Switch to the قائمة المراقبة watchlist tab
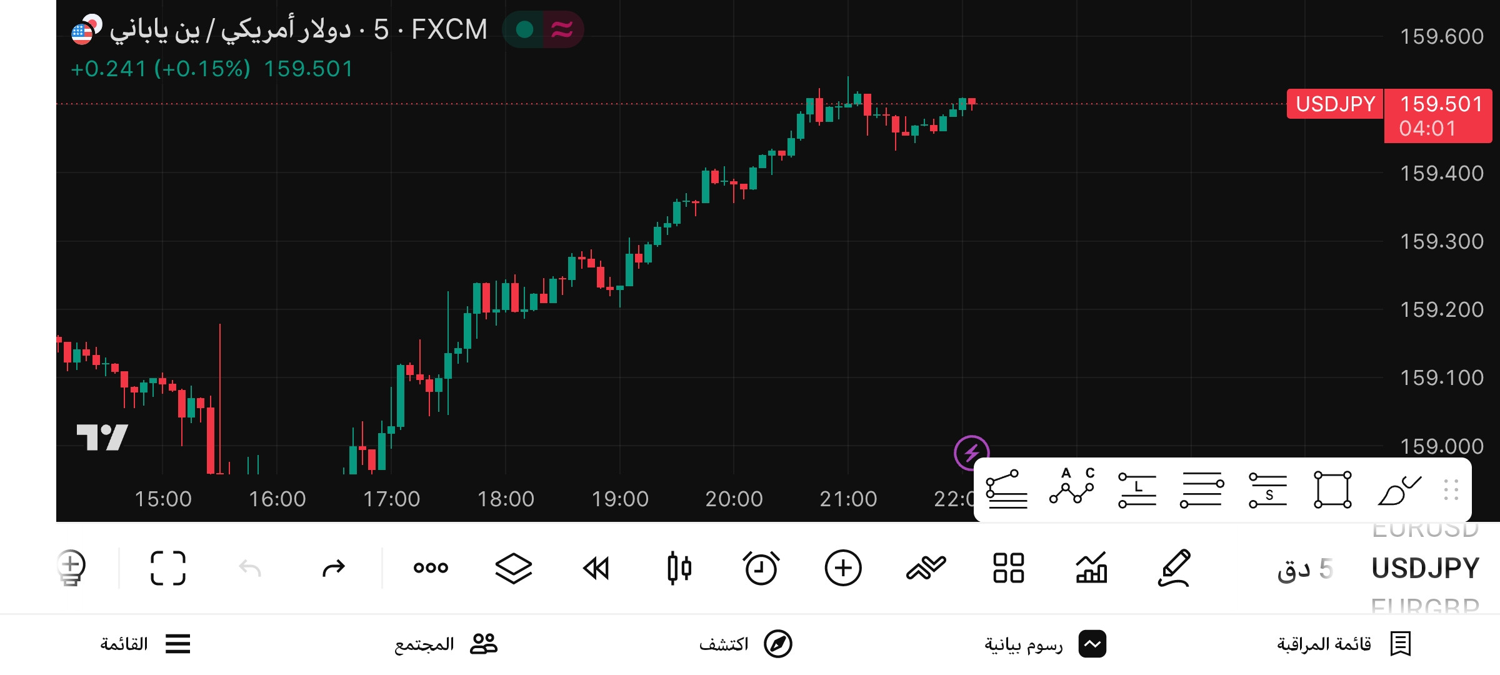The image size is (1500, 675). point(1344,644)
